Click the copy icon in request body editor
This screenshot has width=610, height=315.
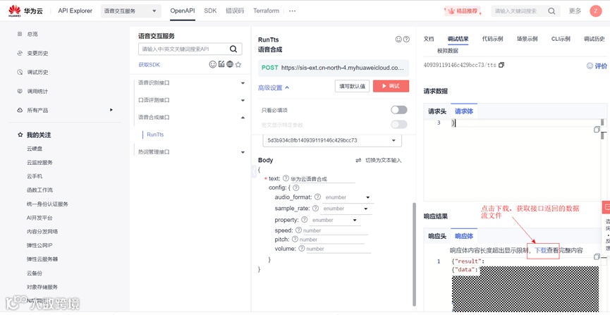point(597,130)
